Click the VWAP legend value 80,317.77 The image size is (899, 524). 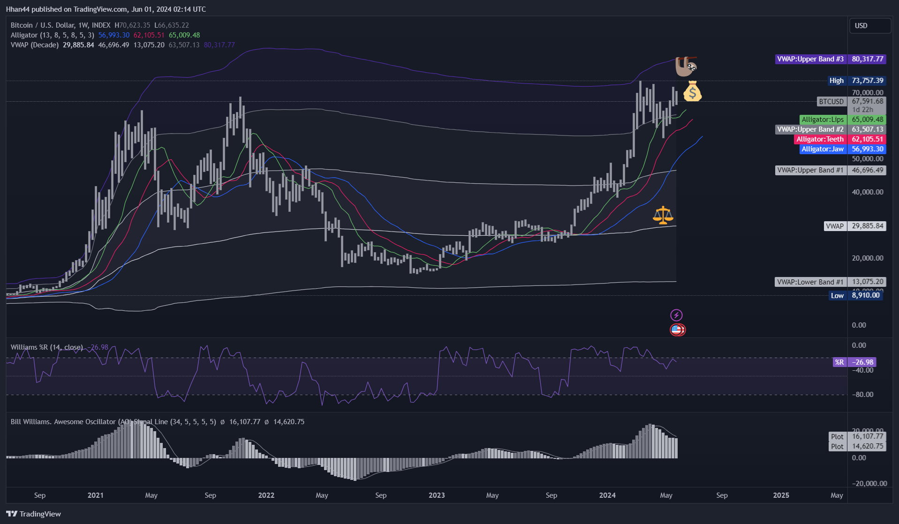click(x=219, y=45)
